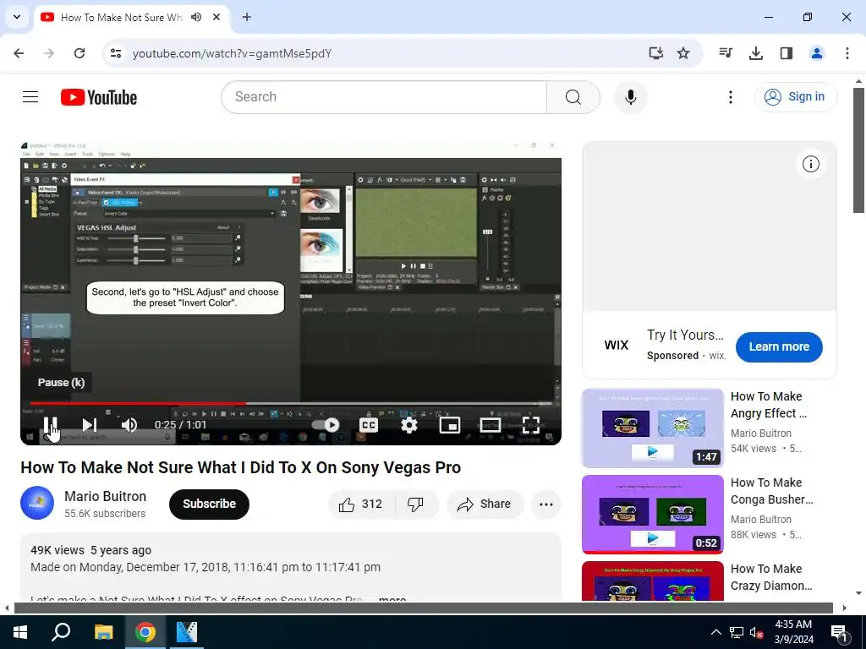866x649 pixels.
Task: Open How To Make Conga Busher video title
Action: tap(771, 491)
